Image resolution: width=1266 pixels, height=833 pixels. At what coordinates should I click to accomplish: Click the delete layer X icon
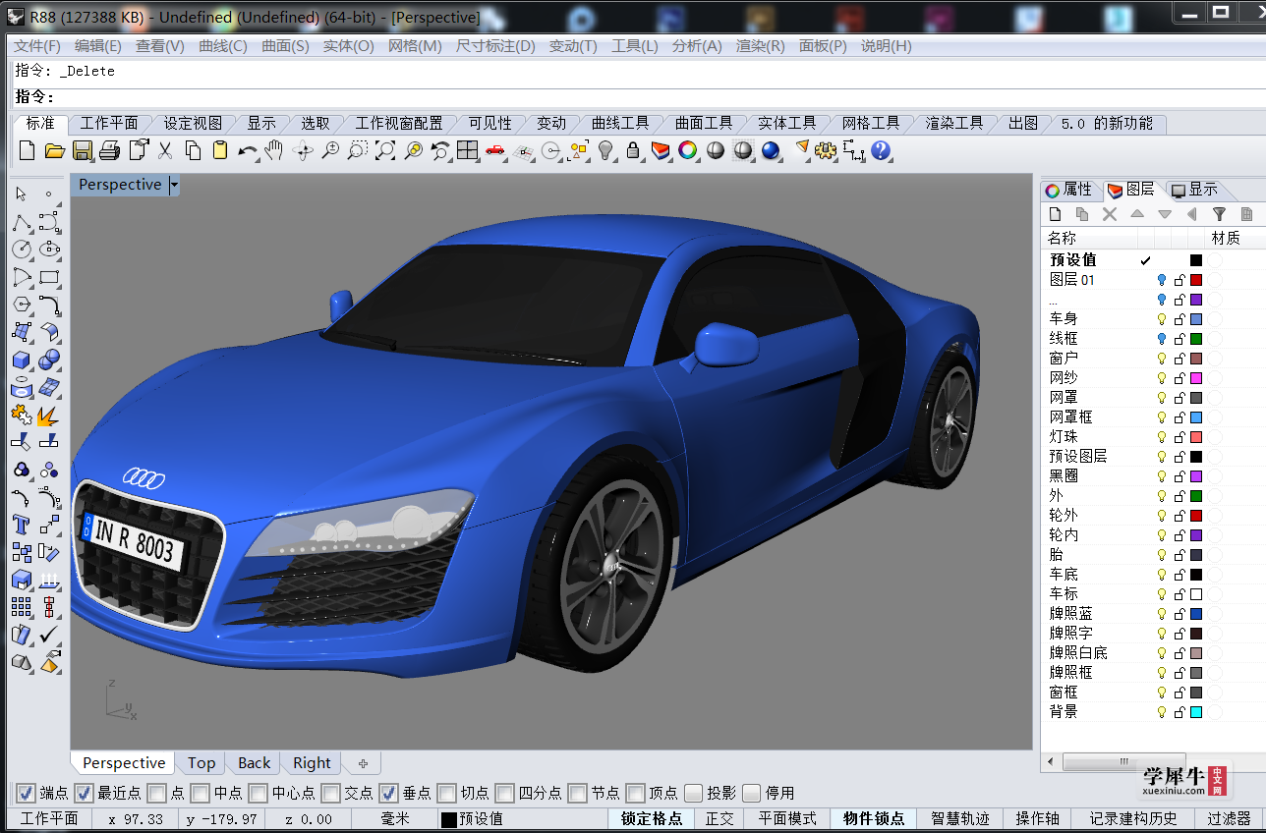coord(1110,213)
